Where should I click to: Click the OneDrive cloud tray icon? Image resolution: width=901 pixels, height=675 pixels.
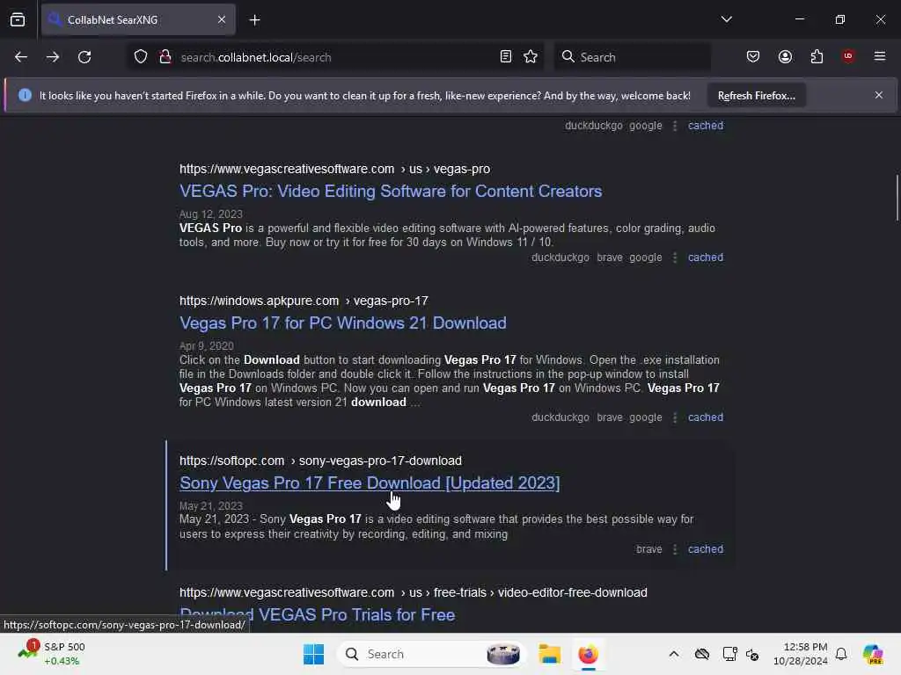(701, 654)
